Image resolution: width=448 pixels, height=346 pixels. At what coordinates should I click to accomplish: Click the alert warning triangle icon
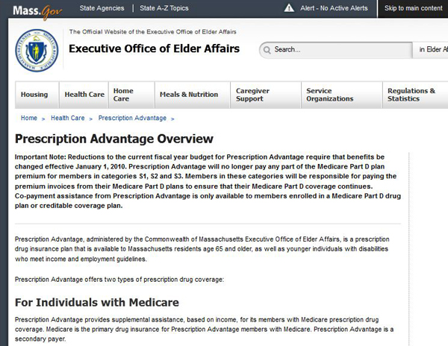(x=289, y=8)
